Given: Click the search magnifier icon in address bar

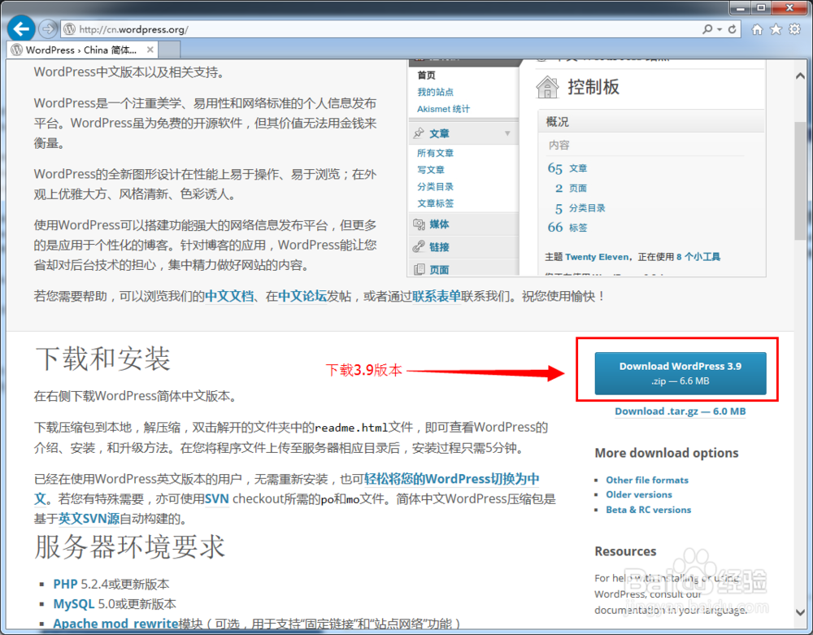Looking at the screenshot, I should point(707,29).
